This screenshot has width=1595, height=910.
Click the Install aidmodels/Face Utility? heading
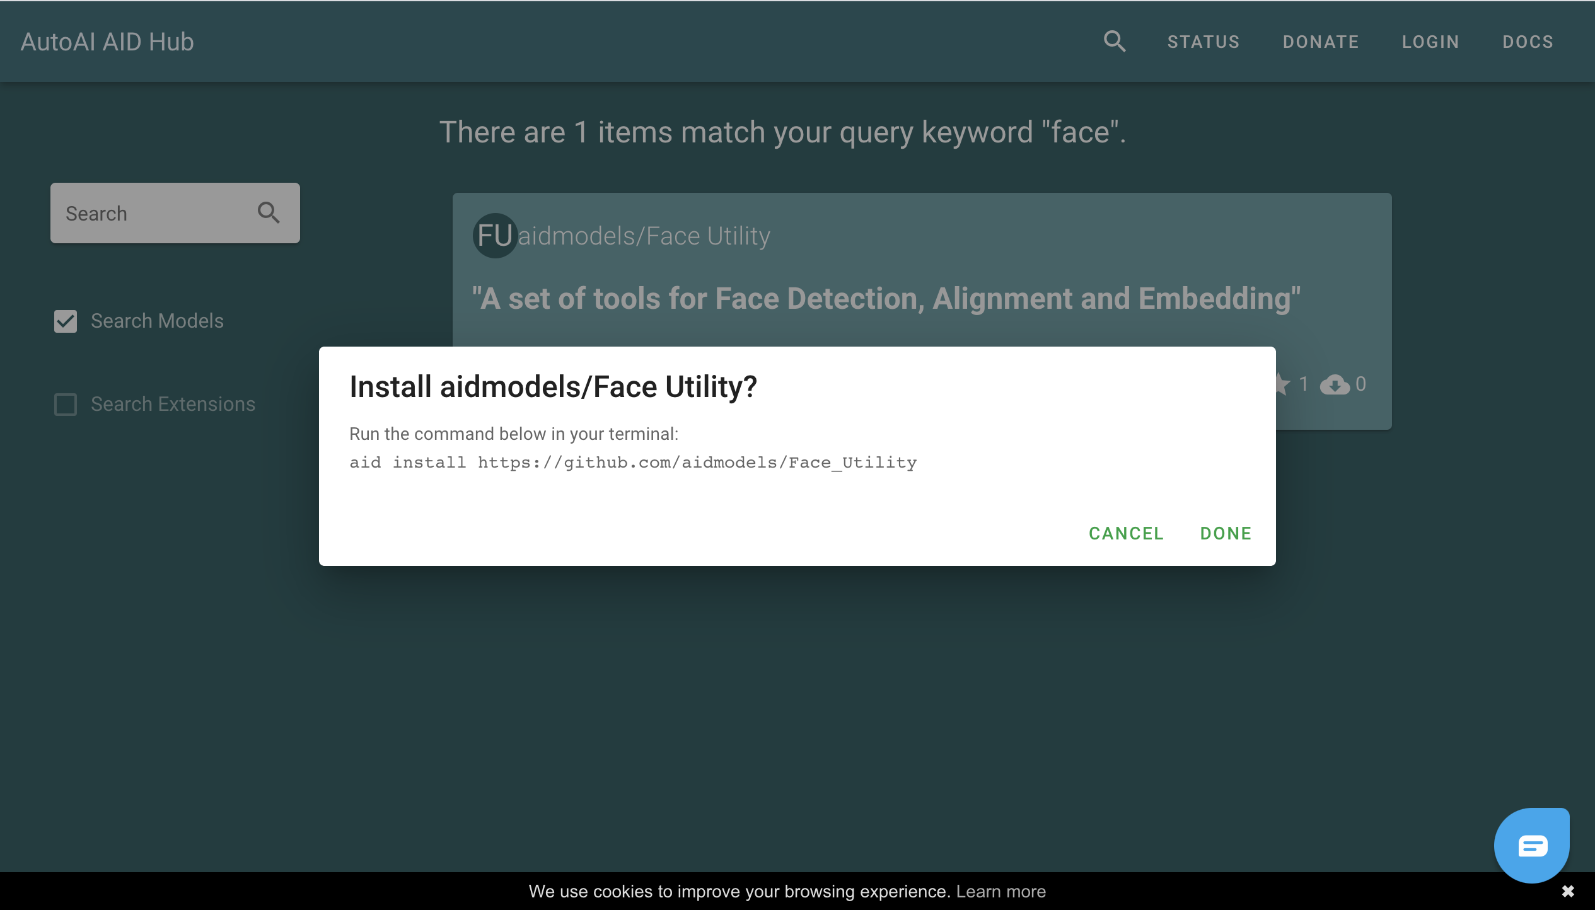coord(553,386)
